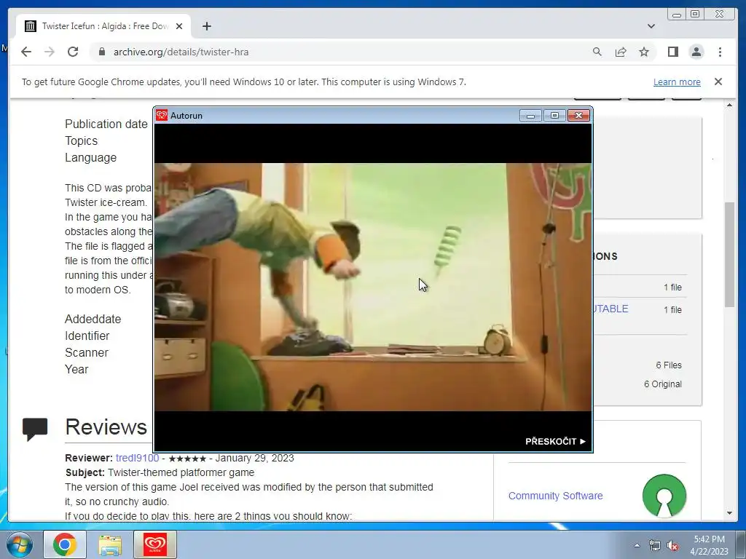Click the Scanner label
The width and height of the screenshot is (746, 559).
point(87,353)
